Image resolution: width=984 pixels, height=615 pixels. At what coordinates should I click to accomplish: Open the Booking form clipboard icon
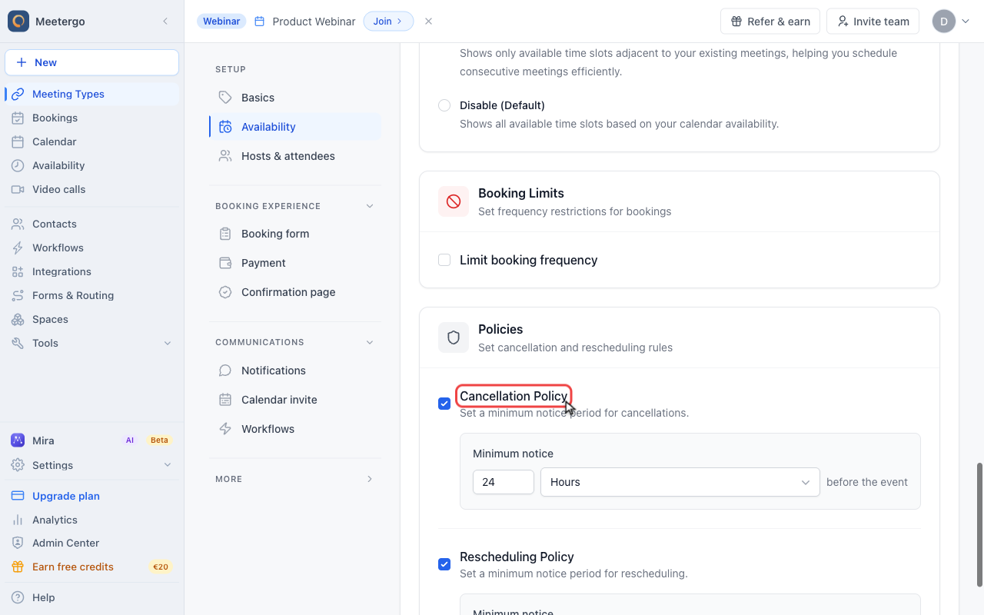click(x=225, y=234)
